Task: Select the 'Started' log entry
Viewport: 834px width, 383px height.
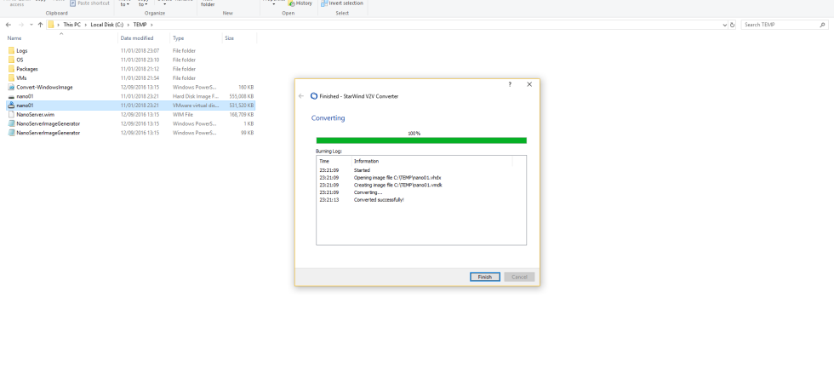Action: (x=362, y=170)
